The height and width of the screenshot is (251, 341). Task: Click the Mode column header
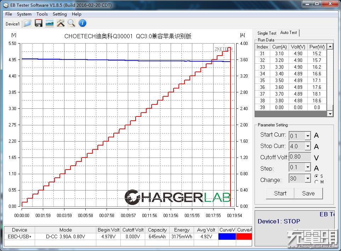click(x=66, y=230)
